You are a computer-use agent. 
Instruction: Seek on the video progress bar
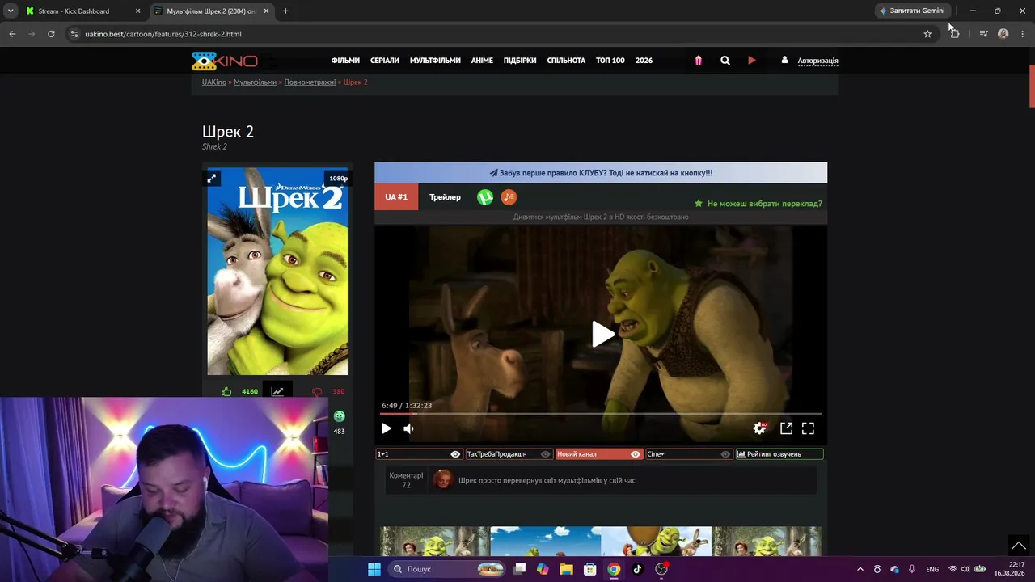point(601,414)
